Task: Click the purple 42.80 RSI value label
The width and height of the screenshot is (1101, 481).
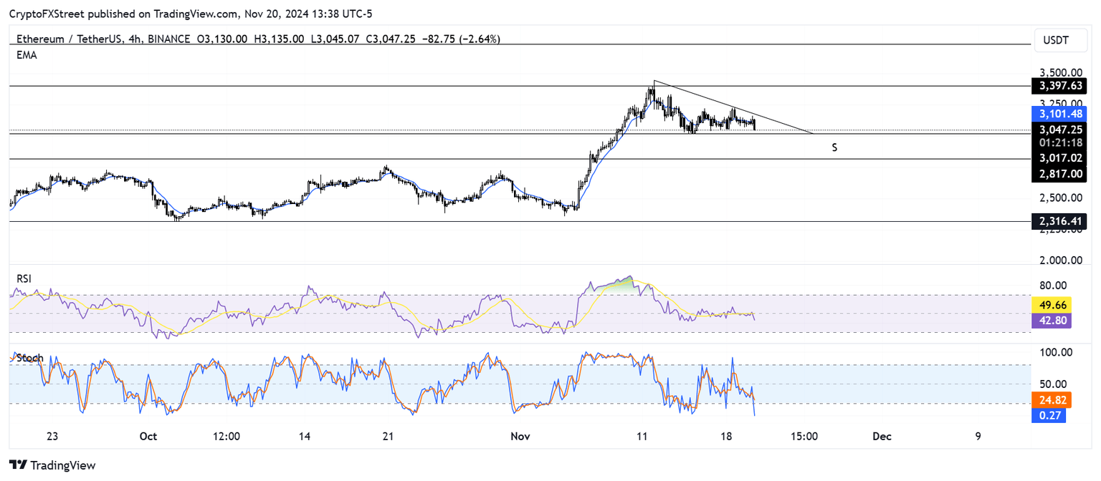Action: (1052, 321)
